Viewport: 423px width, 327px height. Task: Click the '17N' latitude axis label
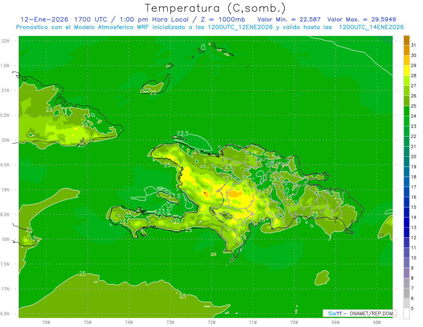6,289
